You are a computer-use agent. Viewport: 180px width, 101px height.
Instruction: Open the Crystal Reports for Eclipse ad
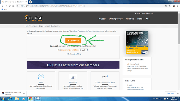coord(137,42)
